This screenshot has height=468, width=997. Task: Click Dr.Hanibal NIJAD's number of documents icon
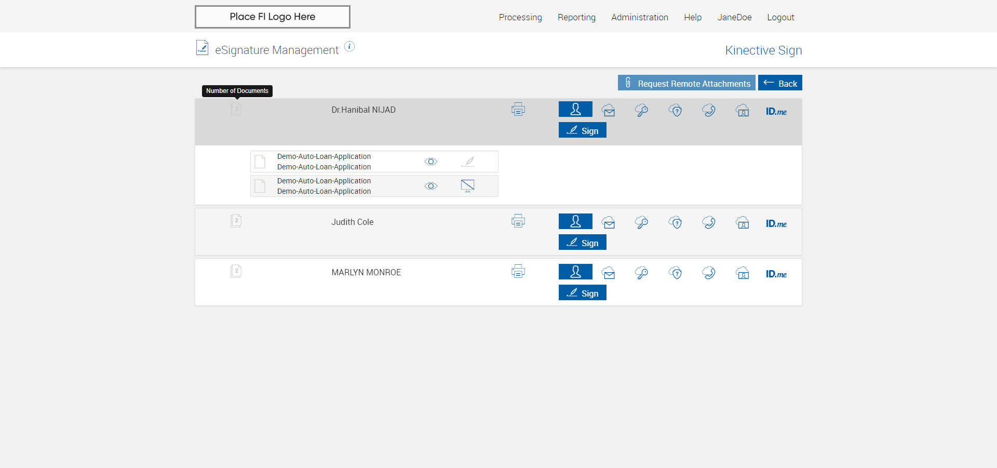(236, 109)
